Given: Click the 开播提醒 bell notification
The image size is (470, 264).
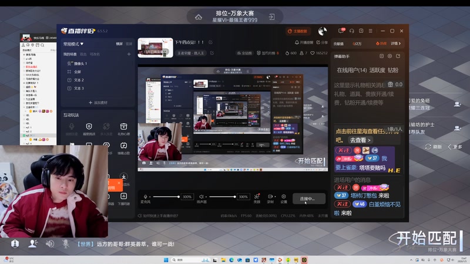Looking at the screenshot, I should tap(304, 42).
